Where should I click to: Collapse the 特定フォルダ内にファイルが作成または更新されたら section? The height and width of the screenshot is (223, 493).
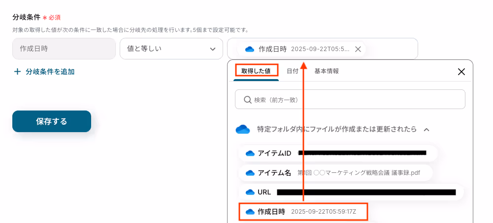pyautogui.click(x=427, y=129)
